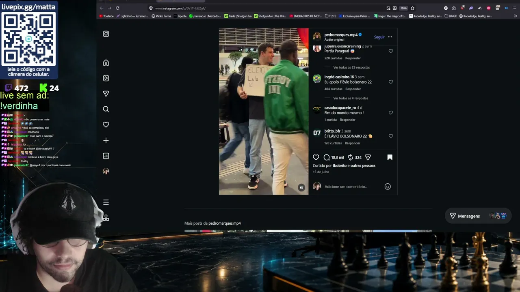This screenshot has height=292, width=520.
Task: Like the britto_bfr comment
Action: click(391, 136)
